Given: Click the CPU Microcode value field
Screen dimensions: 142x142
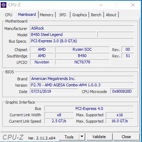Looking at the screenshot, I should (122, 91).
